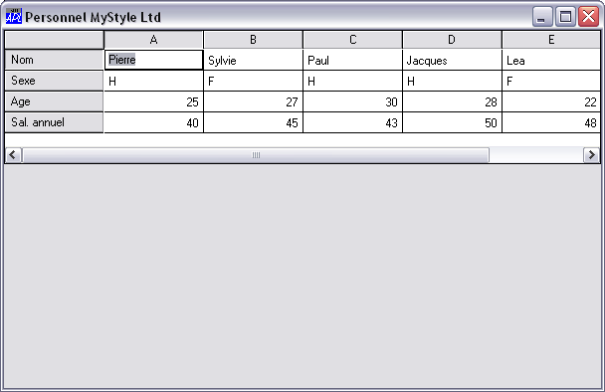Viewport: 605px width, 392px height.
Task: Close the Personnel MyStyle Ltd window
Action: coord(588,17)
